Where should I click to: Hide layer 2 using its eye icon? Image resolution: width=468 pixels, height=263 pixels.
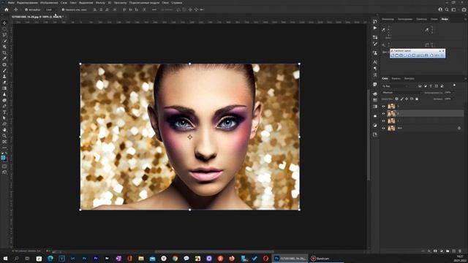pyautogui.click(x=383, y=113)
